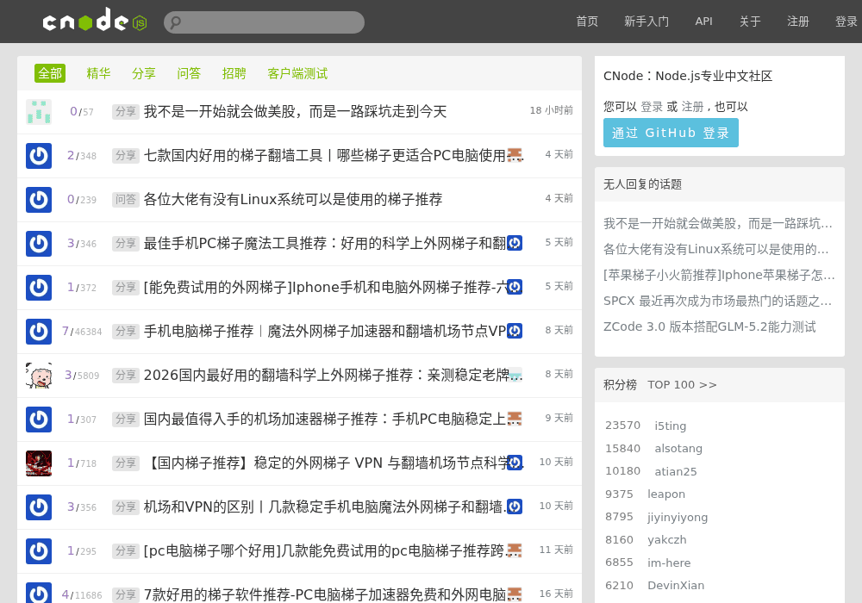Open the TOP 100 >> leaderboard link
Image resolution: width=862 pixels, height=603 pixels.
682,385
